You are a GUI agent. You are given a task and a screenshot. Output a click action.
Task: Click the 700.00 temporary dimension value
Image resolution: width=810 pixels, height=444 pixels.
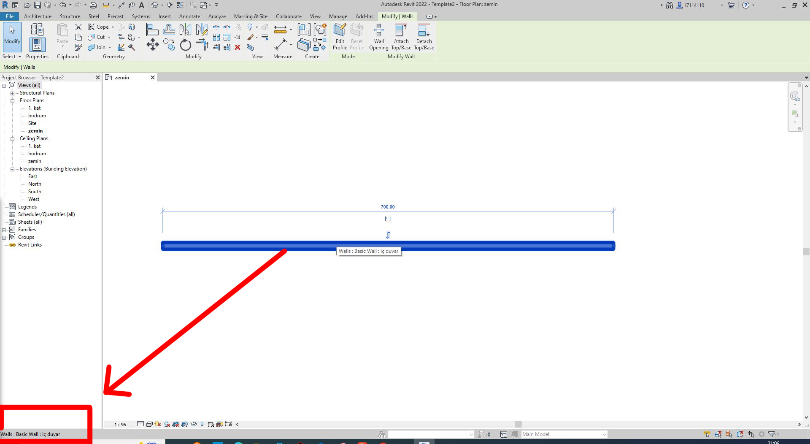tap(388, 207)
